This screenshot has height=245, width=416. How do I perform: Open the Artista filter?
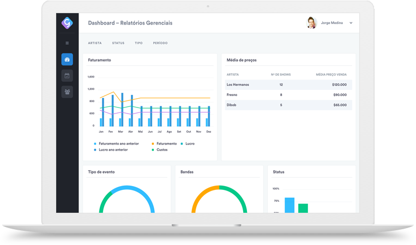pos(95,43)
